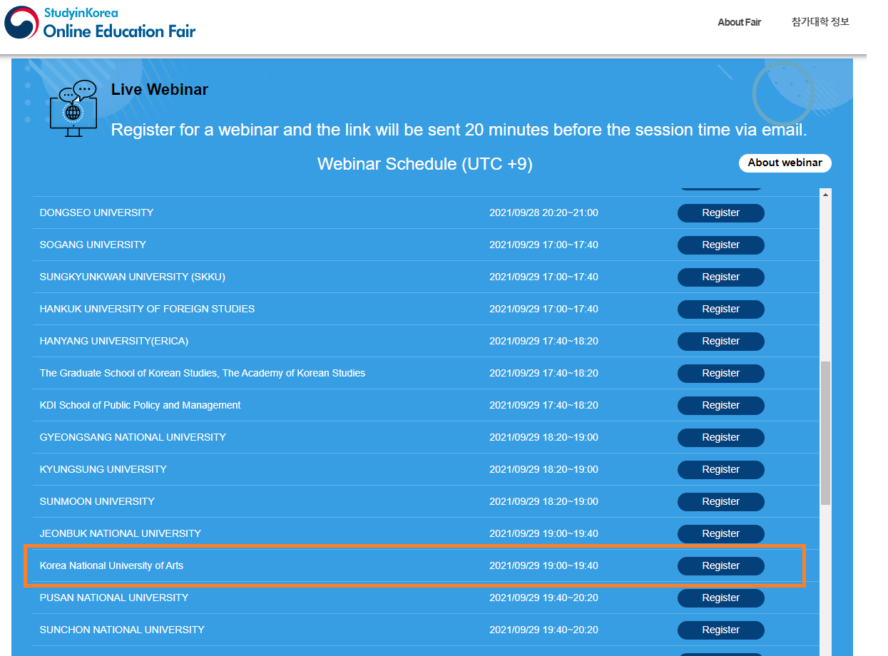Screen dimensions: 888x656
Task: Register for Sungkyunkwan University (SKKU) webinar
Action: (x=720, y=277)
